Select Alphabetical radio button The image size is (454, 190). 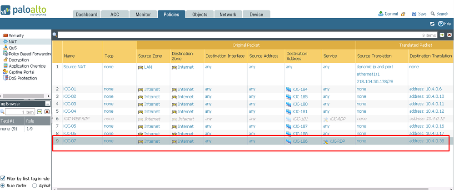pyautogui.click(x=35, y=185)
